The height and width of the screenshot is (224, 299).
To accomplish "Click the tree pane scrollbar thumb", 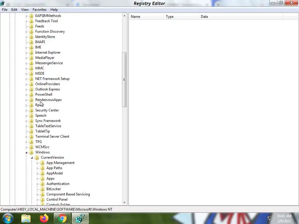I will [x=124, y=80].
